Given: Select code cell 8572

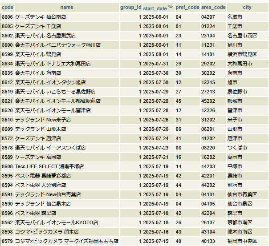Looking at the screenshot, I should pyautogui.click(x=8, y=138).
